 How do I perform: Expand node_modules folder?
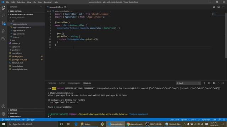(26, 18)
